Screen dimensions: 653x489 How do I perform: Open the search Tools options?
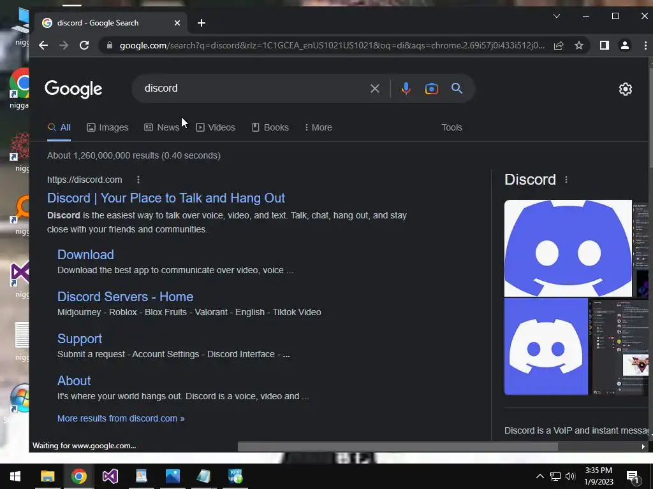click(x=451, y=127)
